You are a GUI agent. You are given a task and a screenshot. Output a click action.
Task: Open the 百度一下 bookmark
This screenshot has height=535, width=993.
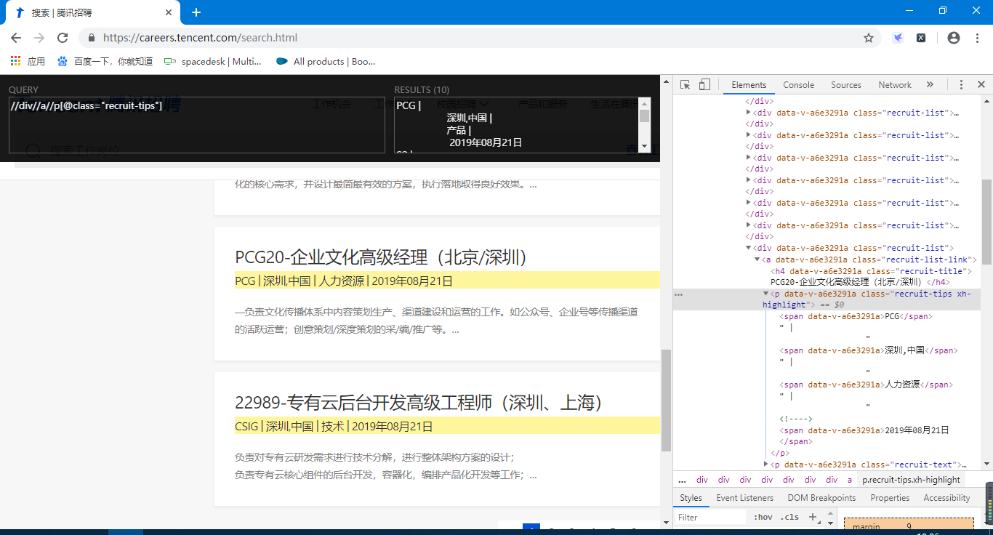[x=105, y=62]
